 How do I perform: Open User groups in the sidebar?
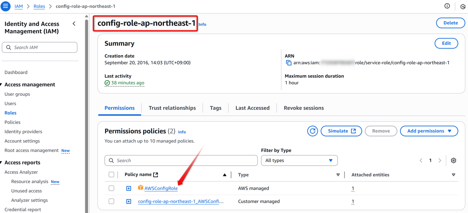click(x=17, y=94)
